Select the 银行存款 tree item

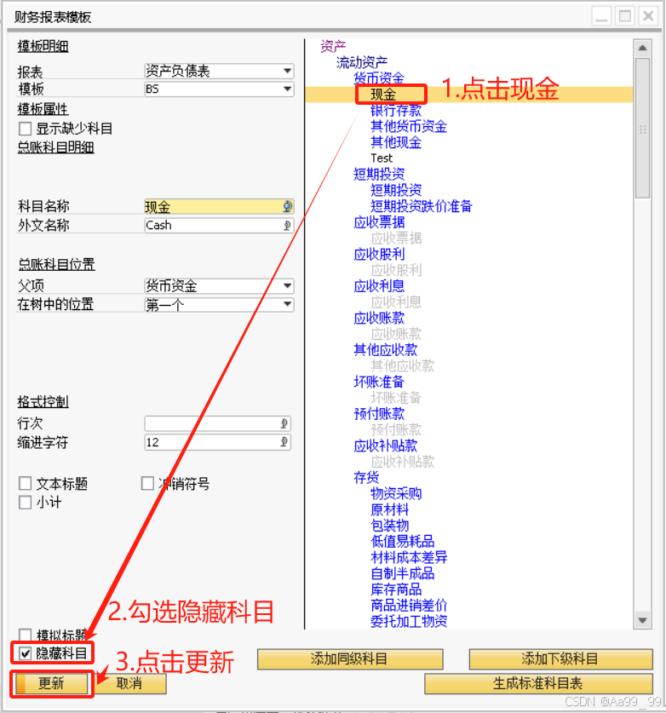click(x=396, y=111)
